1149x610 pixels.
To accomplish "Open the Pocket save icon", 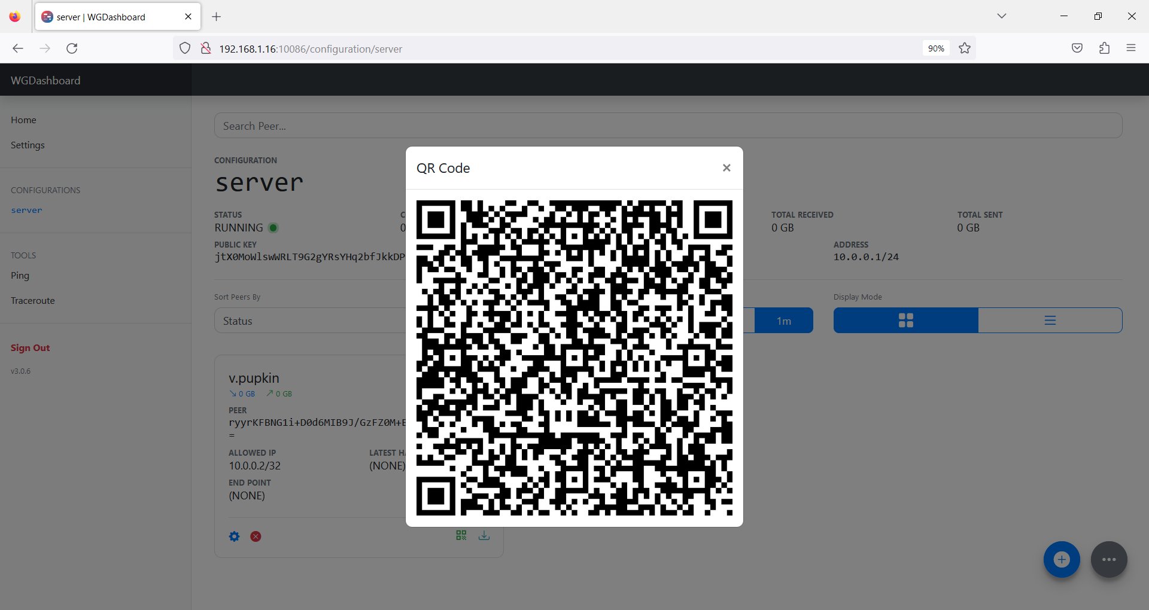I will 1077,48.
